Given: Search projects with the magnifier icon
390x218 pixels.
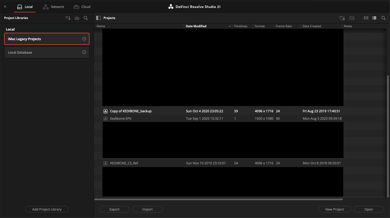Looking at the screenshot, I should [x=383, y=18].
